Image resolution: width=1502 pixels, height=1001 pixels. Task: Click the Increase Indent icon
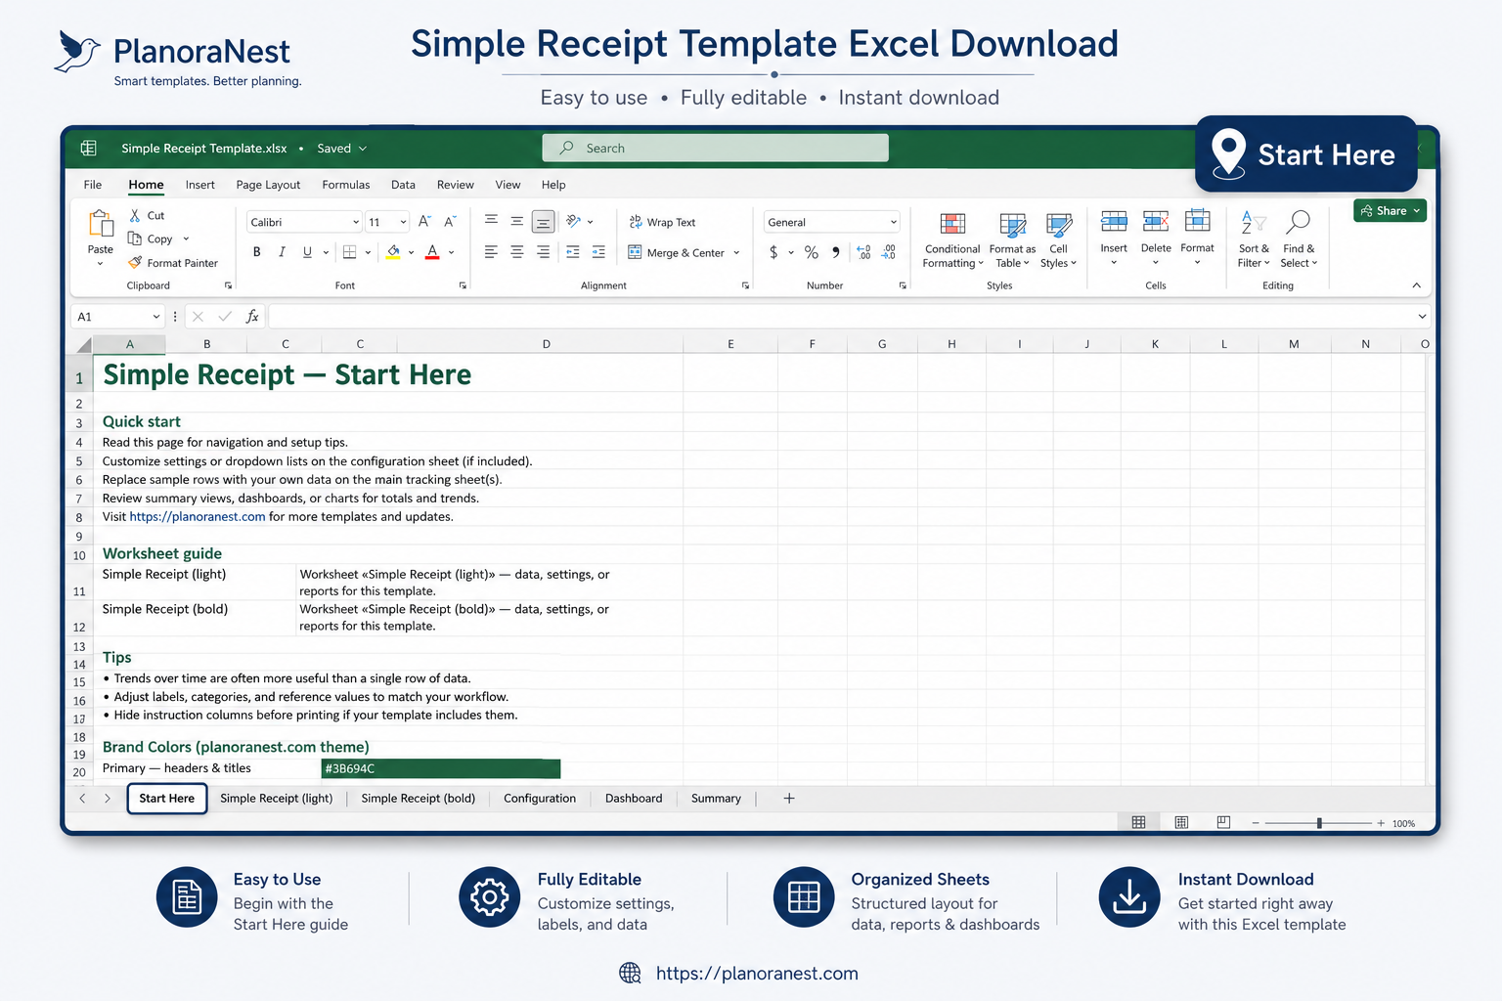pos(598,252)
